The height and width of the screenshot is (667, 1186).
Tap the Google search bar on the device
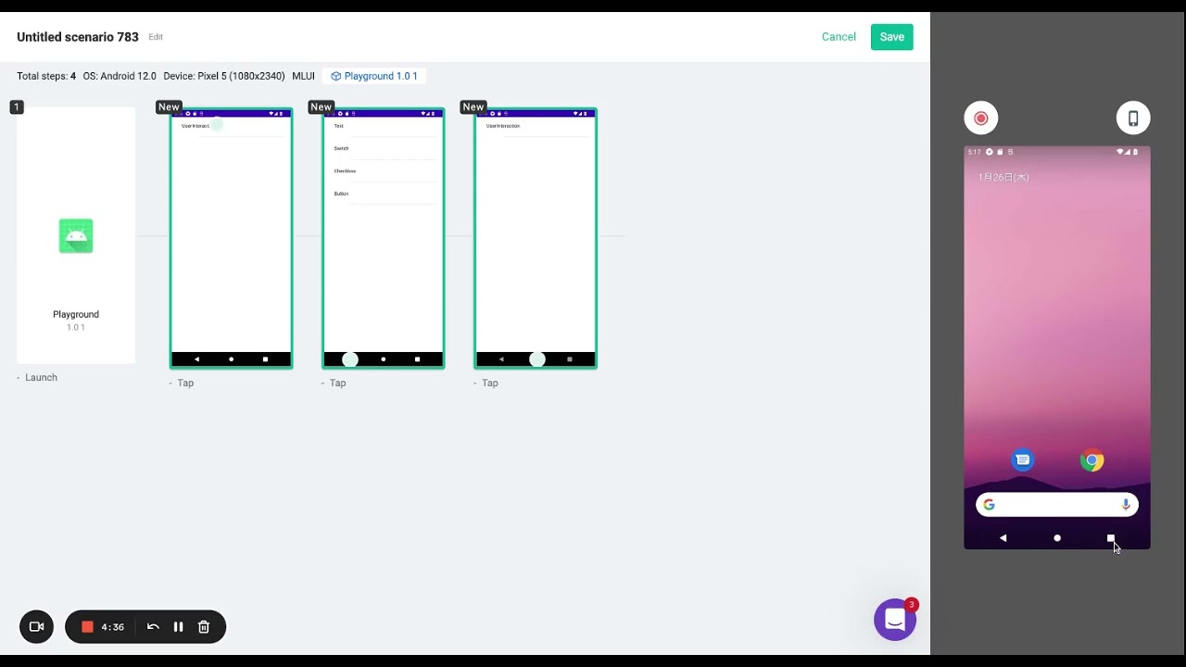[x=1057, y=505]
